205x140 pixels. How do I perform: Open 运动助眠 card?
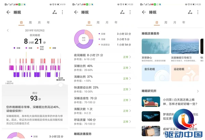point(185,73)
